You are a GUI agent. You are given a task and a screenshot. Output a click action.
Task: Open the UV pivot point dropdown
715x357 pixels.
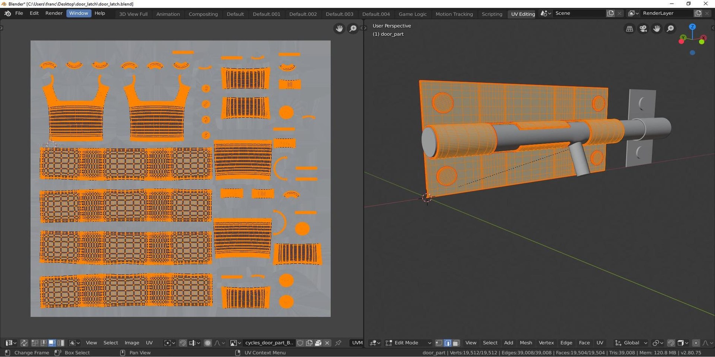[x=169, y=343]
